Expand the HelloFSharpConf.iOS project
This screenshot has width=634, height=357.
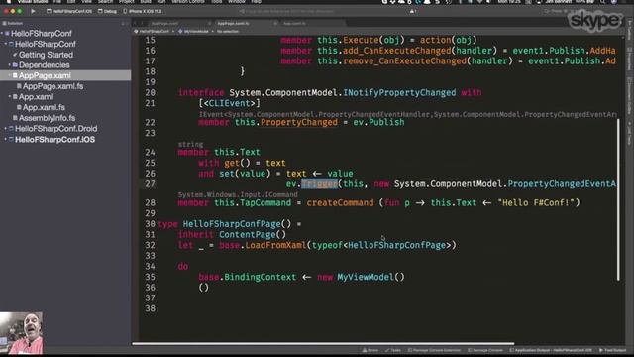[6, 139]
